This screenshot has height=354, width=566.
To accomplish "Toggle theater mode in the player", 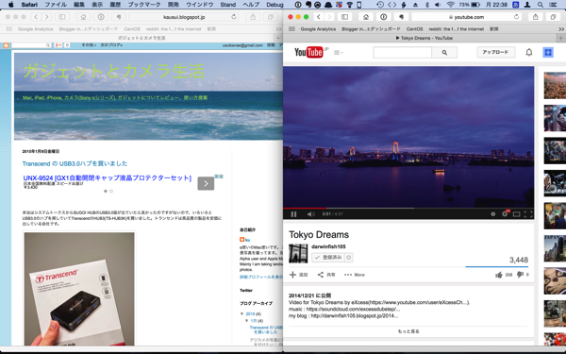I will (x=517, y=214).
